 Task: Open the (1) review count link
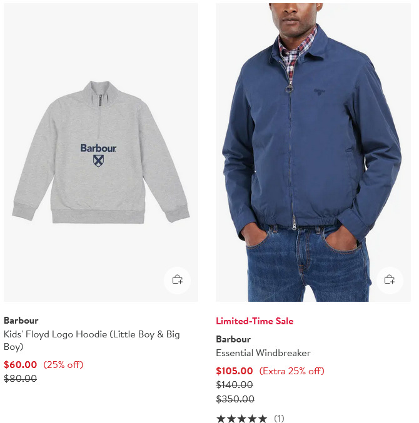[x=279, y=419]
